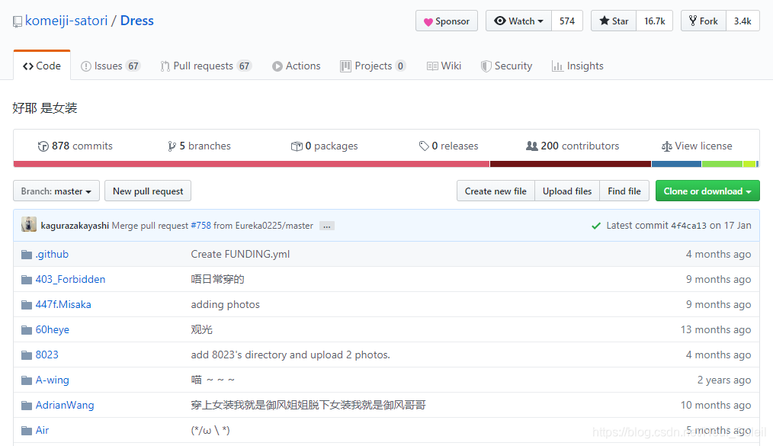Fork the repository

coord(704,21)
